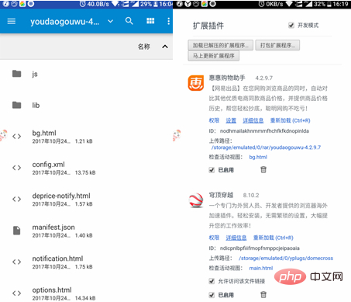Select the 惠惠购物助手 extension name
Viewport: 351px width, 302px height.
227,78
